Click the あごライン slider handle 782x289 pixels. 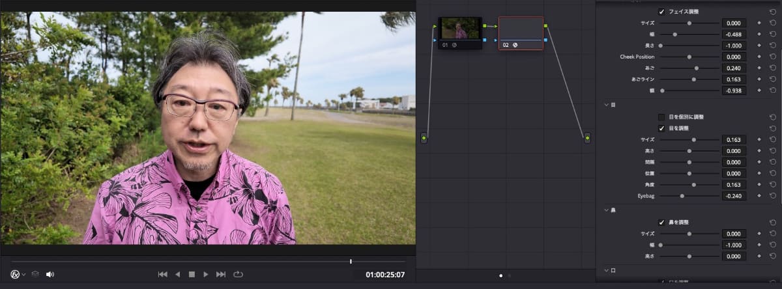click(x=694, y=79)
